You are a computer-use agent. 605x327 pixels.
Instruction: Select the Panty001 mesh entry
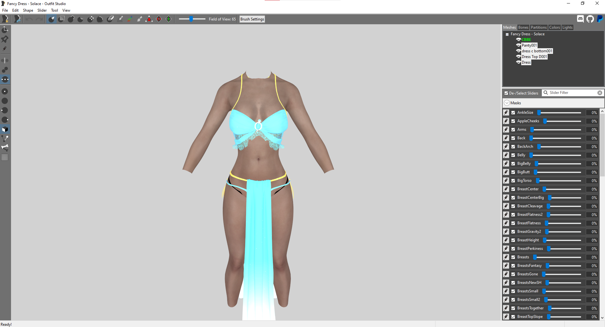(x=529, y=45)
